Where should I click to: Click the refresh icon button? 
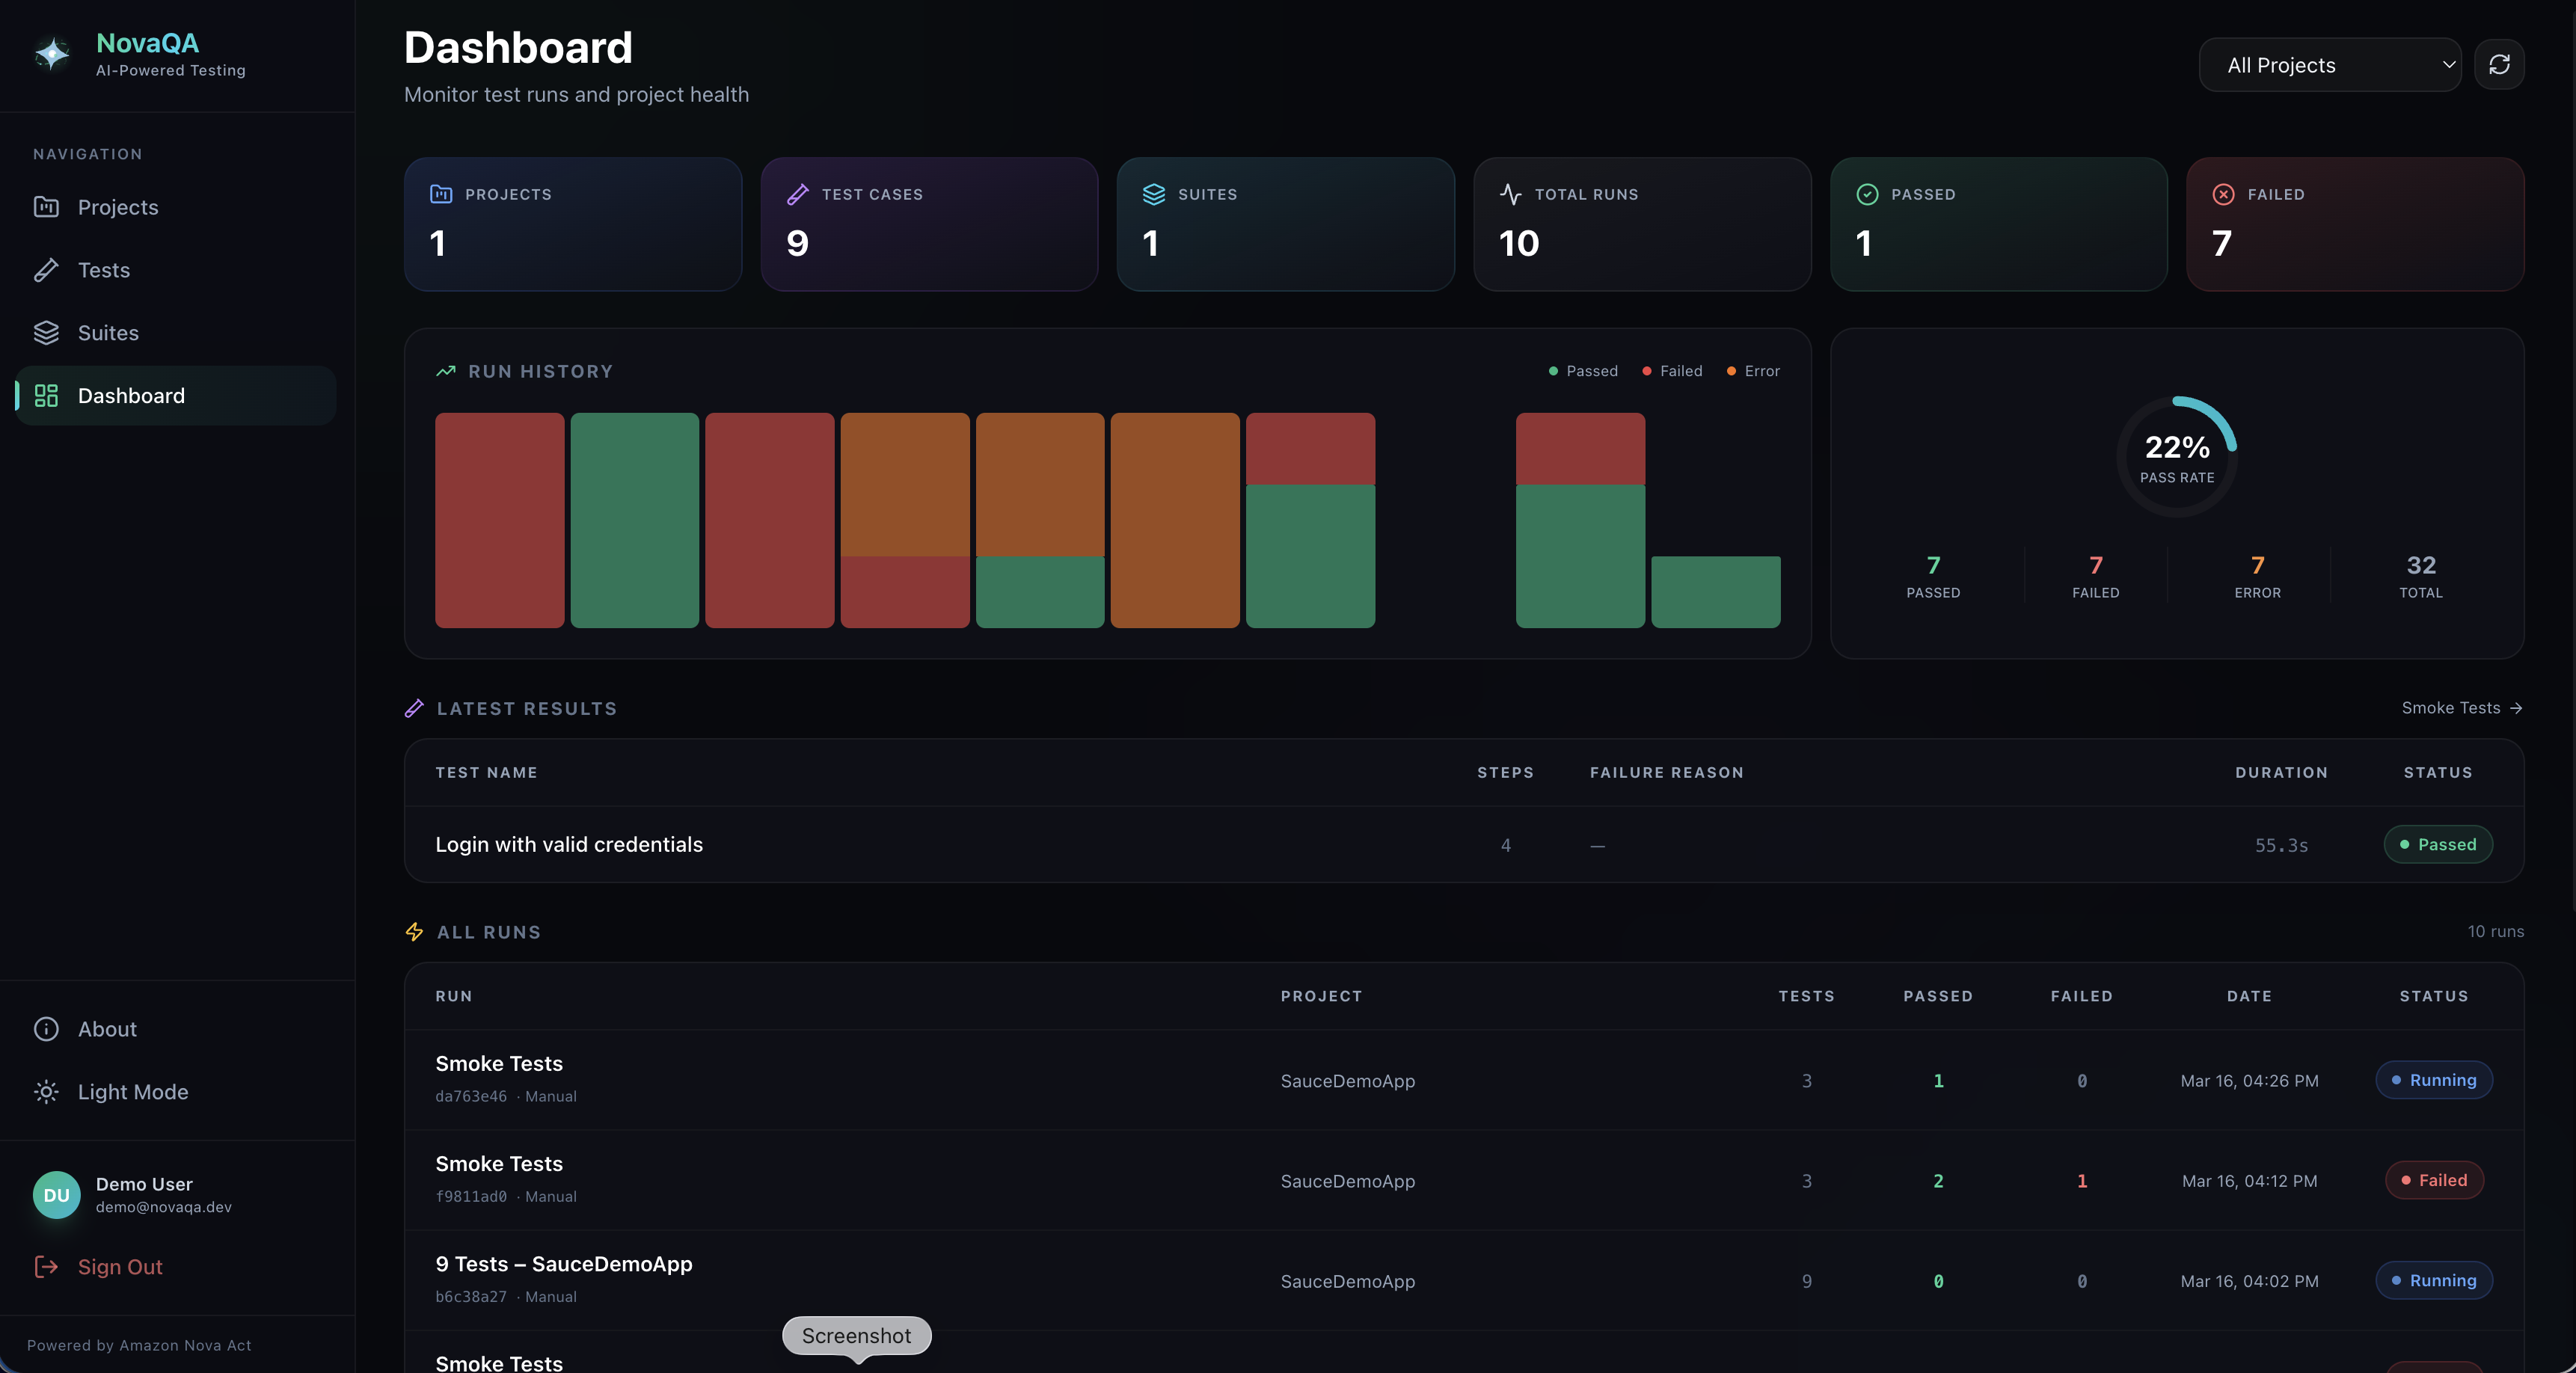[x=2498, y=65]
